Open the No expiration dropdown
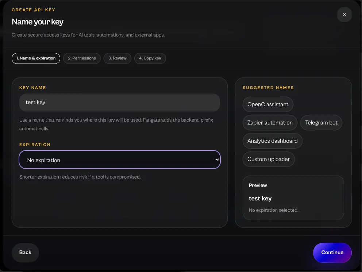The width and height of the screenshot is (362, 272). click(x=120, y=160)
